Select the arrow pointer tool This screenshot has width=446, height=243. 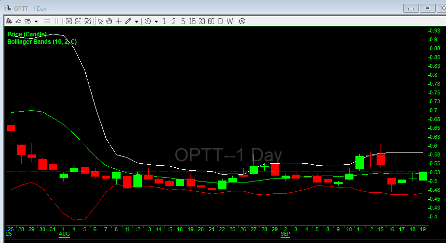100,21
